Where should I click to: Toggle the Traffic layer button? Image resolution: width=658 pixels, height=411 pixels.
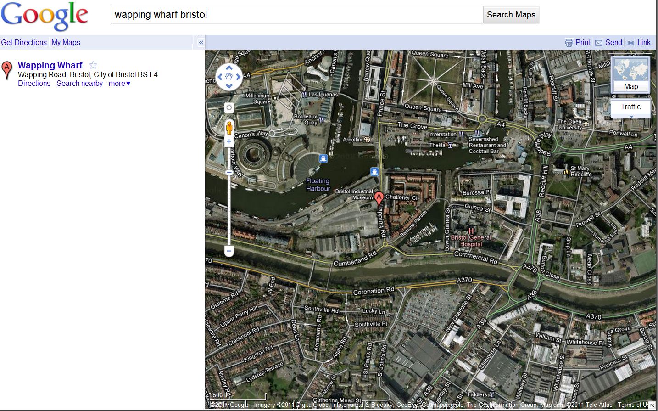coord(630,107)
